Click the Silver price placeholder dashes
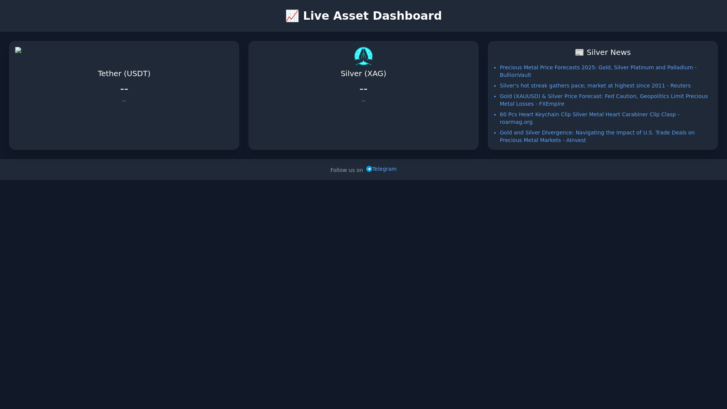Screen dimensions: 727x409 point(363,89)
